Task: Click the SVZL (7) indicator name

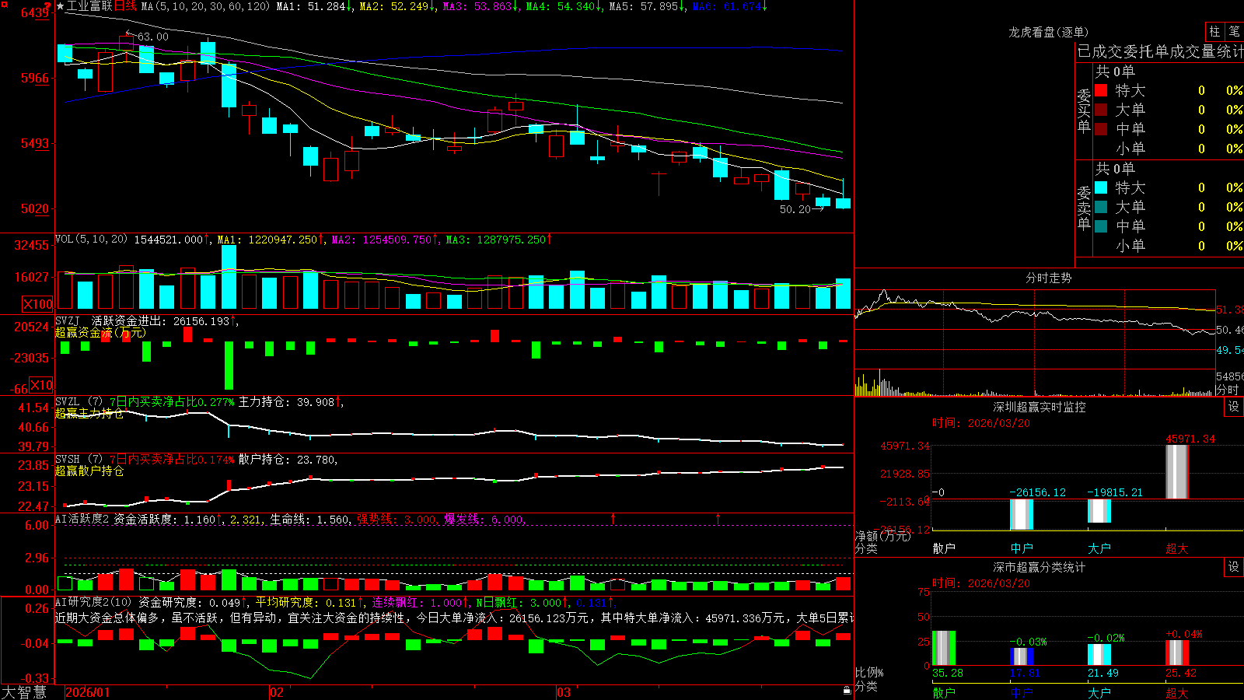Action: 79,402
